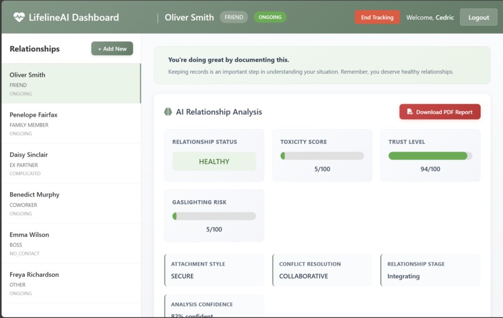Click the PDF file icon in Download button
This screenshot has width=503, height=318.
[x=409, y=112]
